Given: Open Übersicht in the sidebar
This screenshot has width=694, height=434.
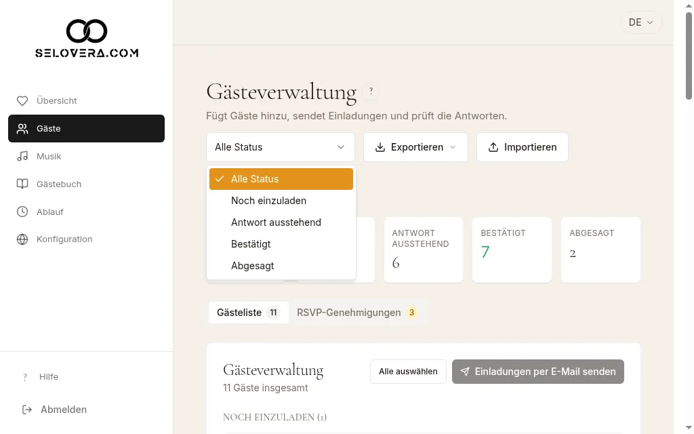Looking at the screenshot, I should point(86,101).
